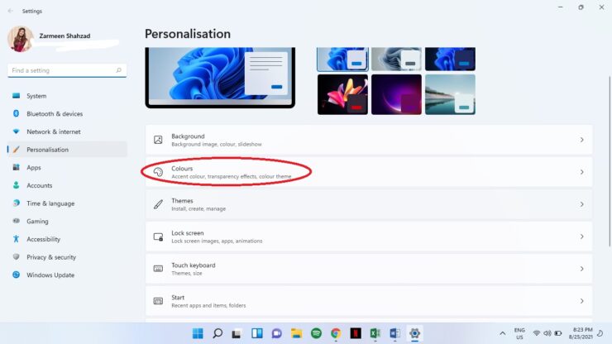Select the purple glow theme thumbnail
This screenshot has width=612, height=344.
tap(396, 94)
